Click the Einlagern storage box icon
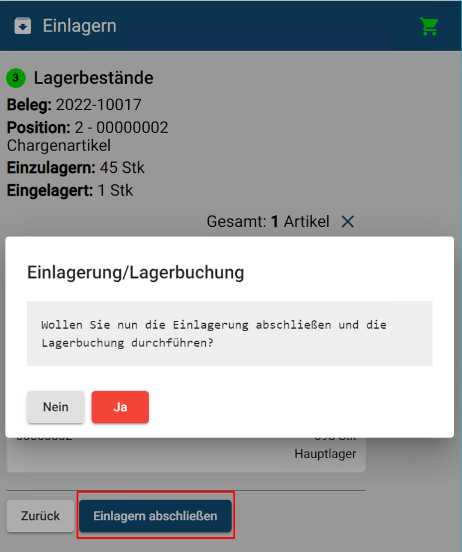The height and width of the screenshot is (552, 462). tap(23, 26)
